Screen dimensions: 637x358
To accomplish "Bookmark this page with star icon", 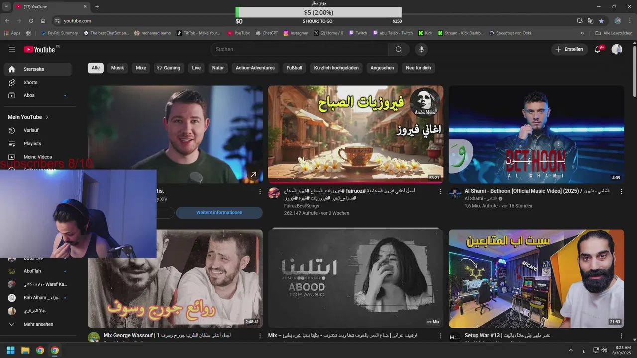I will pos(601,21).
